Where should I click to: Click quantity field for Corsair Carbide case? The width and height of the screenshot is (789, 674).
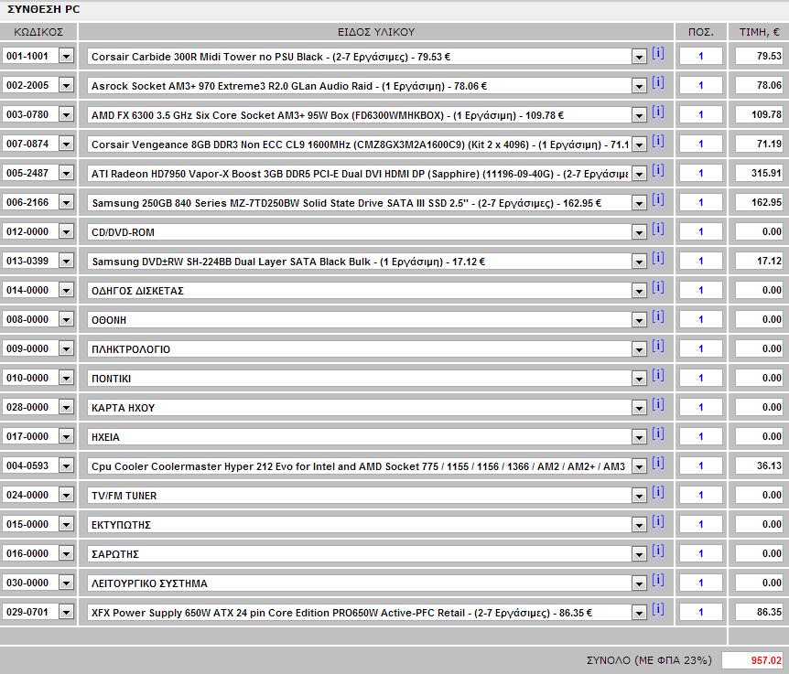(x=701, y=57)
